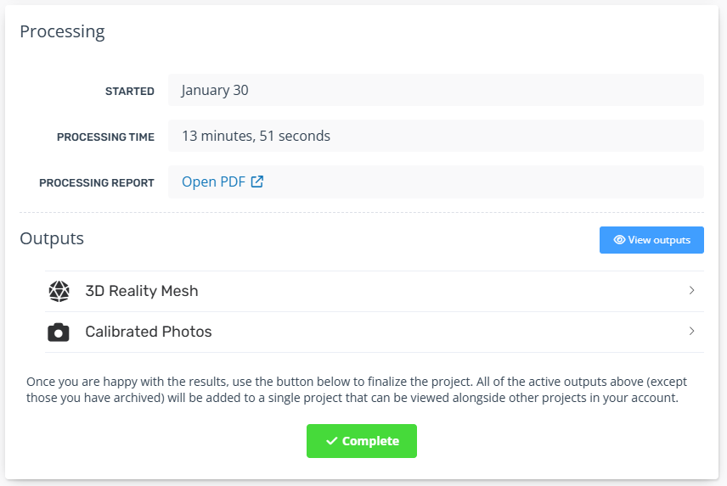The image size is (727, 486).
Task: Click the checkmark icon on Complete button
Action: click(331, 441)
